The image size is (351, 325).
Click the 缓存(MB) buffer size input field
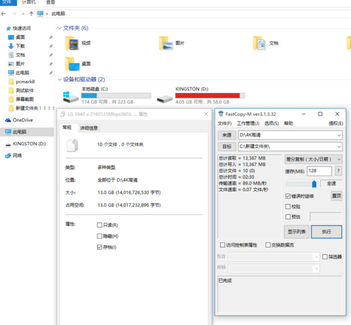[x=319, y=172]
